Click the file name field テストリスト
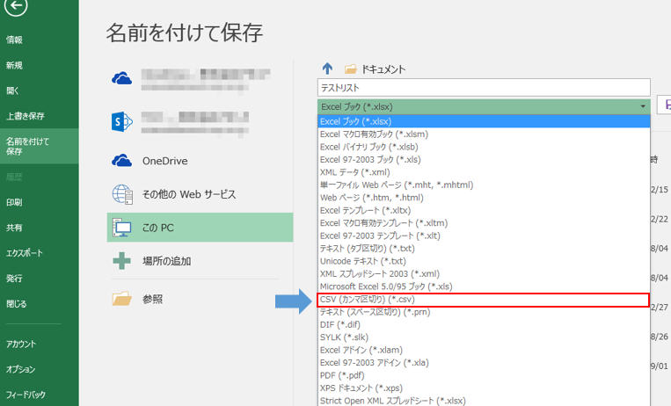This screenshot has width=671, height=406. tap(484, 88)
